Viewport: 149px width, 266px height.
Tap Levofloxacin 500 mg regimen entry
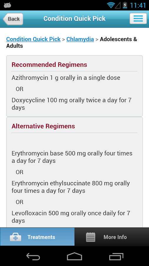pos(71,217)
